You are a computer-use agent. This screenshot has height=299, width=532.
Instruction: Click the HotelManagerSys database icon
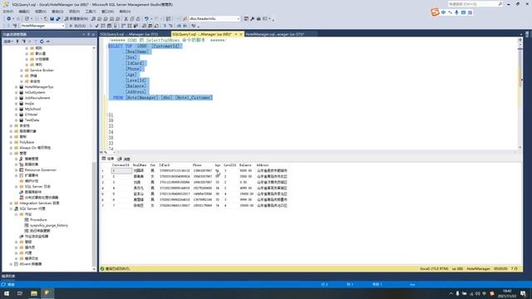(22, 86)
